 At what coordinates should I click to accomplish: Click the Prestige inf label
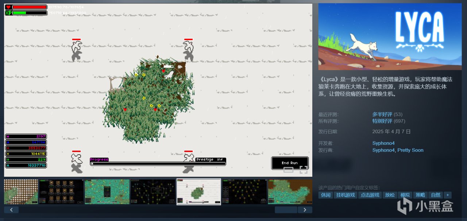click(211, 159)
